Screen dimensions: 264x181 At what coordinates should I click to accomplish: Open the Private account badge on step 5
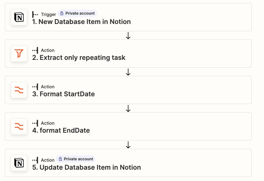click(x=76, y=159)
